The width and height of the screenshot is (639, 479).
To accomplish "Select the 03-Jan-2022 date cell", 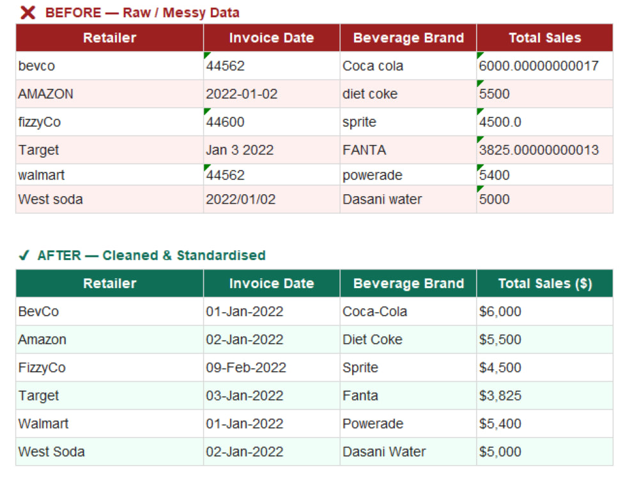I will point(272,396).
